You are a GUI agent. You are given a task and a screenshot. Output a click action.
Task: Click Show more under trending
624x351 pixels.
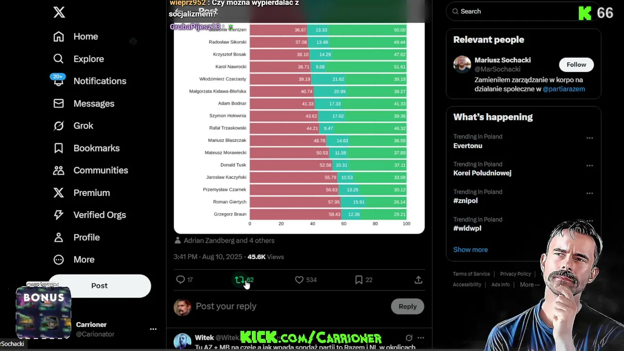coord(470,250)
